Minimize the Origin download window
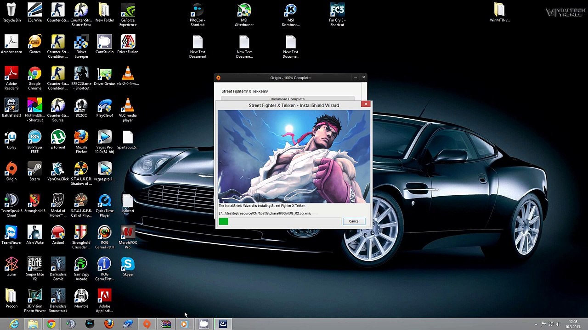The width and height of the screenshot is (588, 330). click(x=356, y=78)
